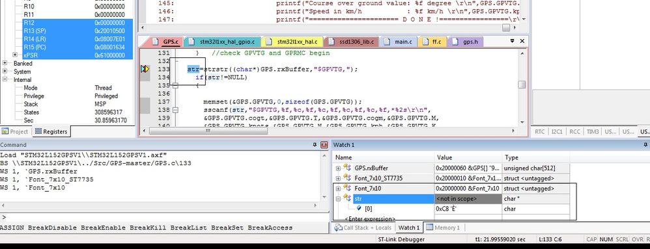Click the Value column header in Watch 1
The height and width of the screenshot is (249, 650).
pos(468,157)
